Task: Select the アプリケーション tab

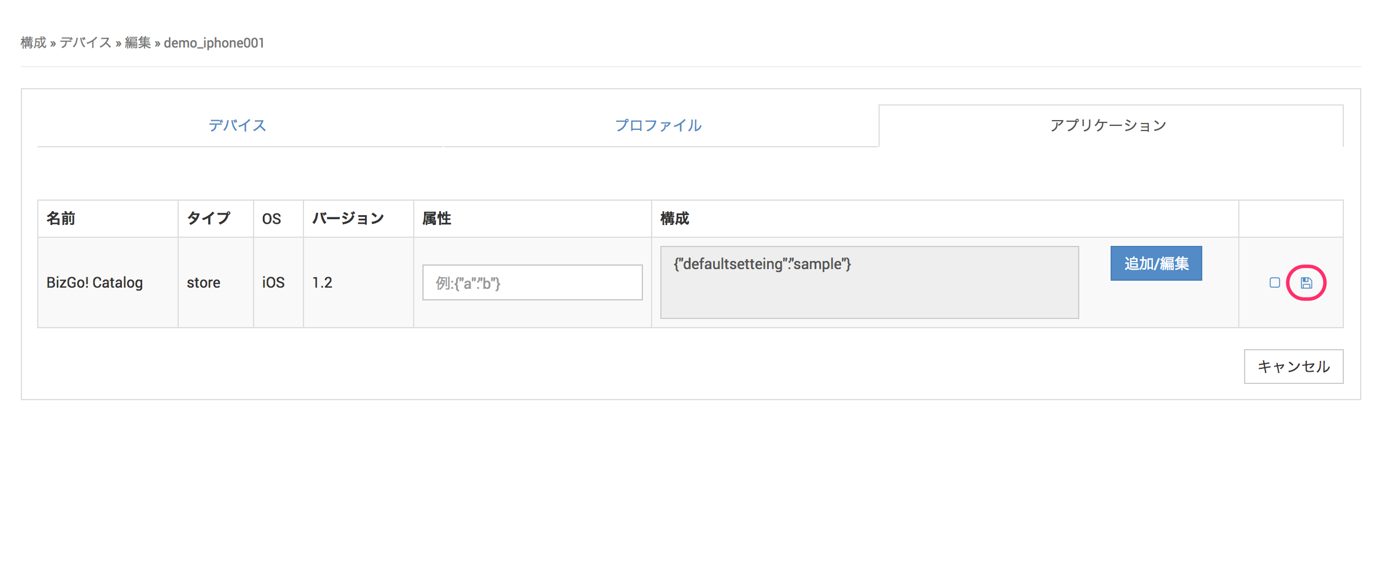Action: coord(1108,125)
